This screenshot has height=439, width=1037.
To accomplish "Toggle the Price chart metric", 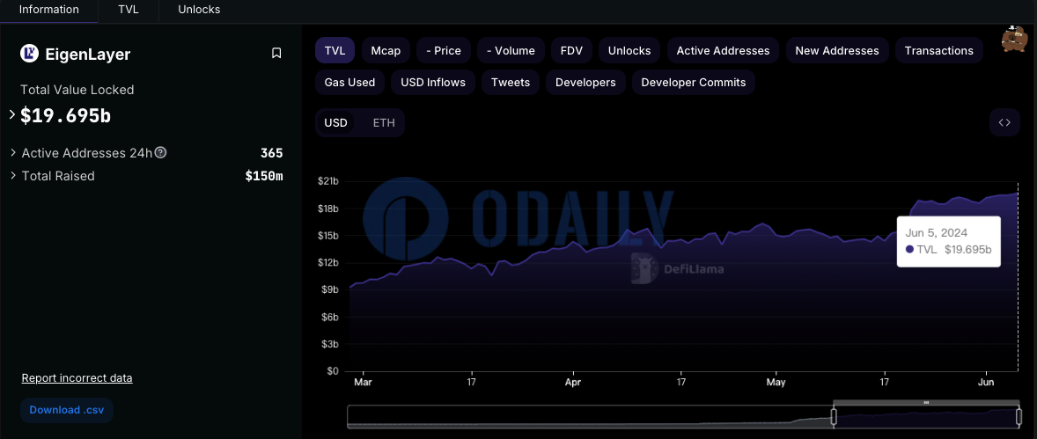I will point(443,50).
